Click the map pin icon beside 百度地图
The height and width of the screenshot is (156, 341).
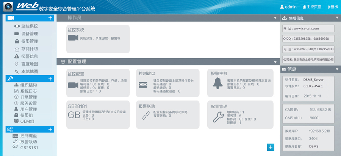pos(16,64)
